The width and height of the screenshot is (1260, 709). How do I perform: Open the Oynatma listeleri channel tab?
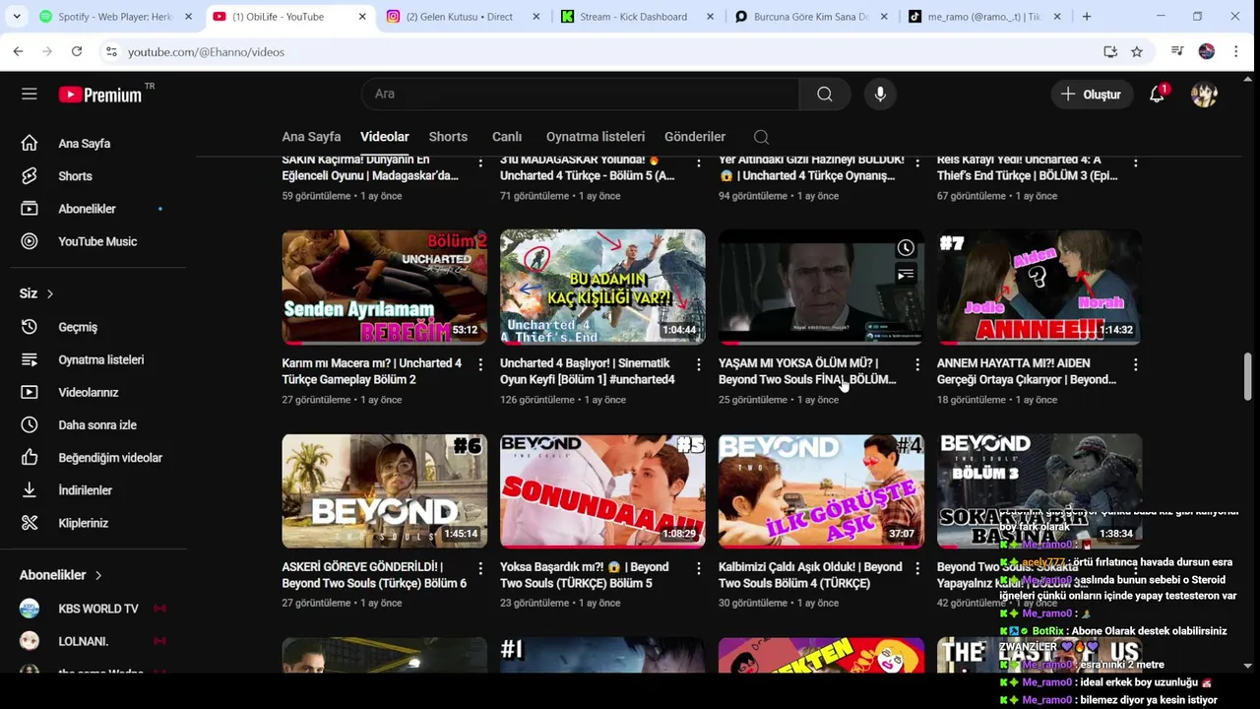[x=596, y=137]
